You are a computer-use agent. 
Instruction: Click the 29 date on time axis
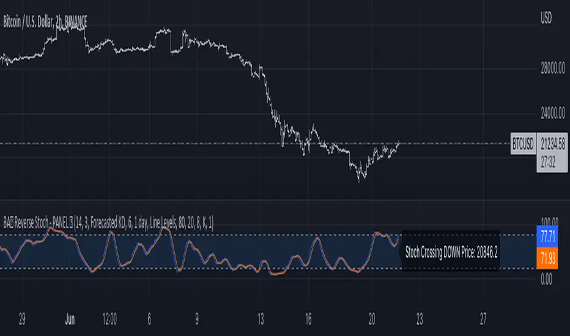tap(22, 320)
